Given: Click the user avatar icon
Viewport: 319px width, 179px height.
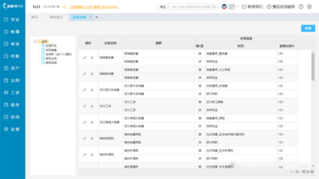Looking at the screenshot, I should [224, 7].
